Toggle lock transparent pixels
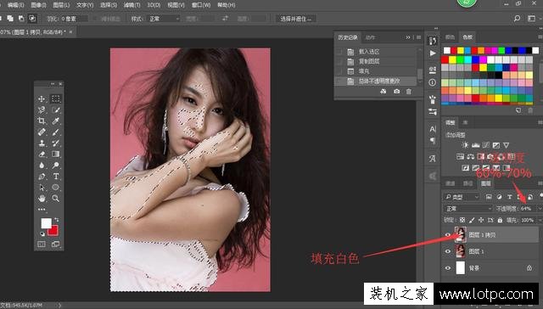 click(x=462, y=220)
